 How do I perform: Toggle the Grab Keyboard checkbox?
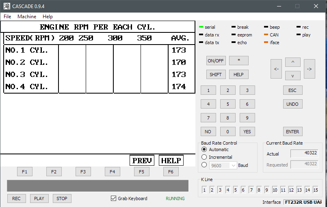coord(114,198)
